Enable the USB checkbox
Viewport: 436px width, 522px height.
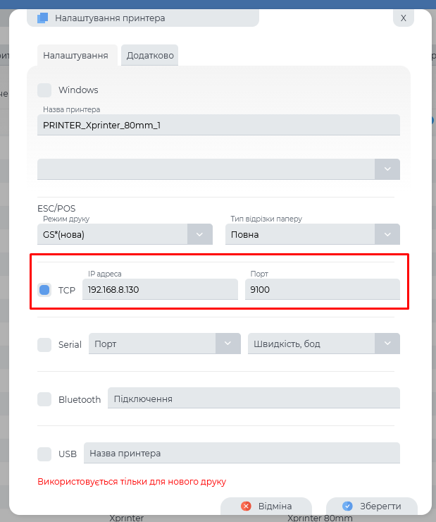(x=44, y=454)
